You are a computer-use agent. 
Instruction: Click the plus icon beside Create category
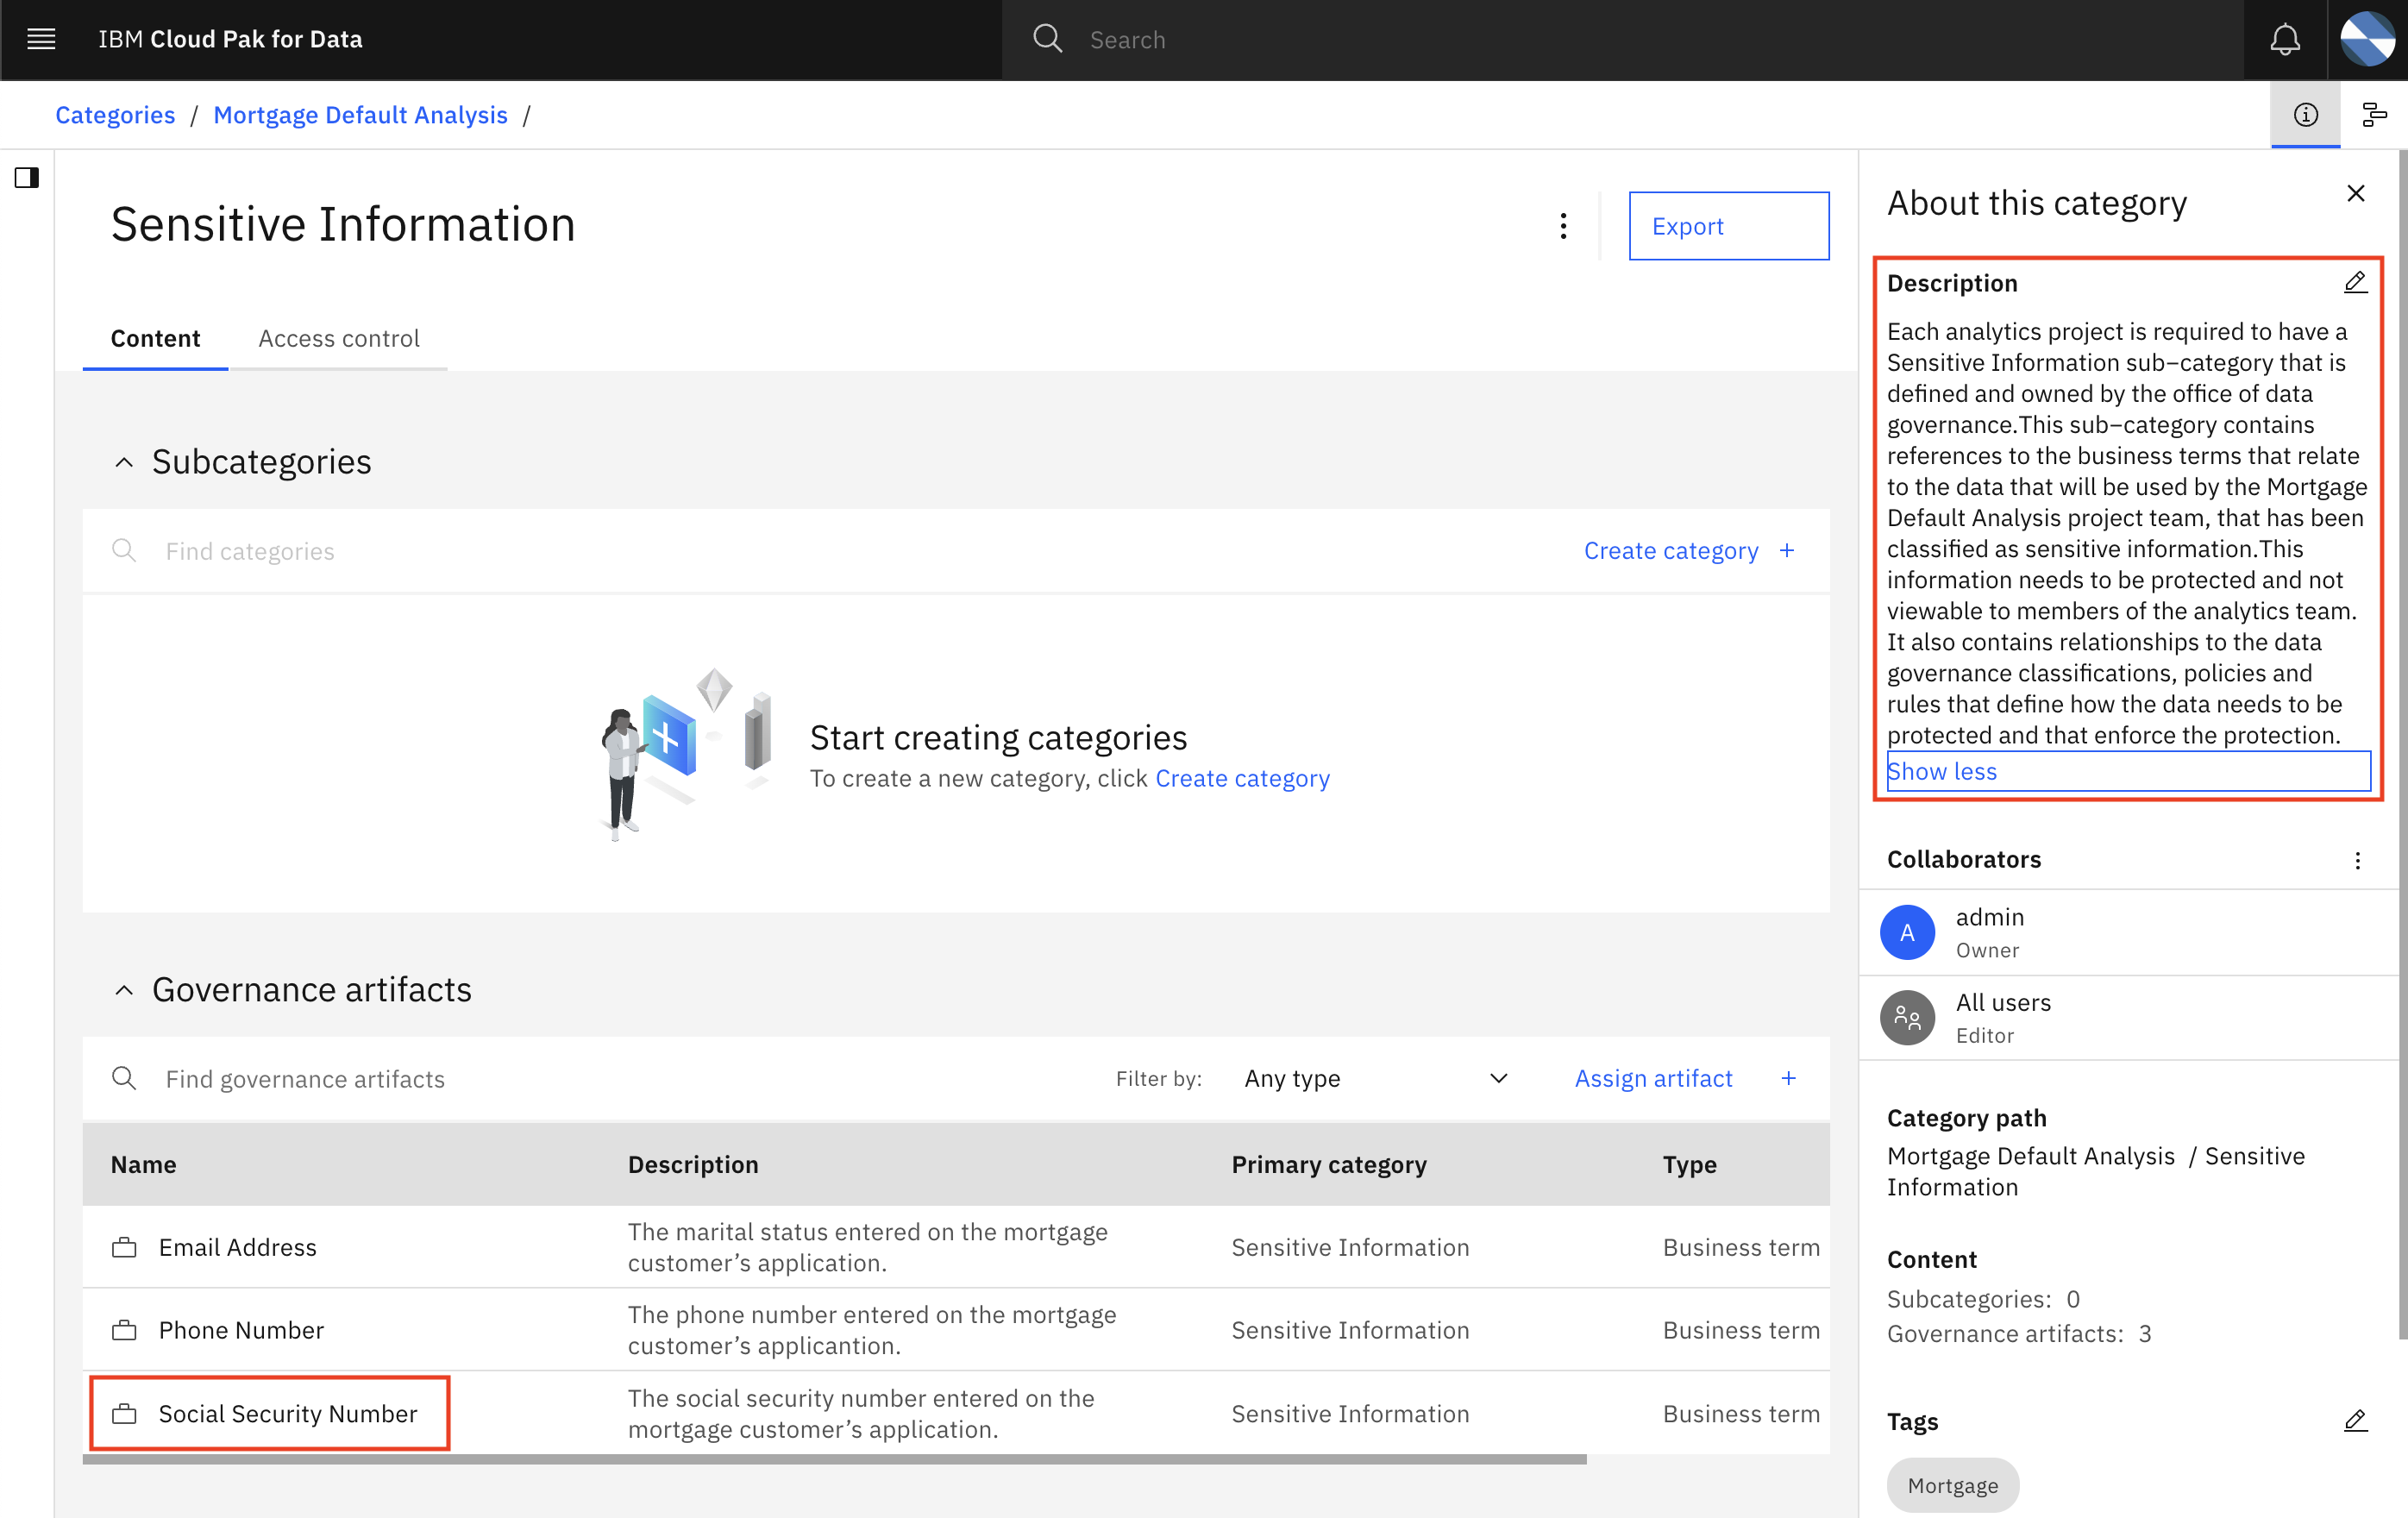point(1787,551)
